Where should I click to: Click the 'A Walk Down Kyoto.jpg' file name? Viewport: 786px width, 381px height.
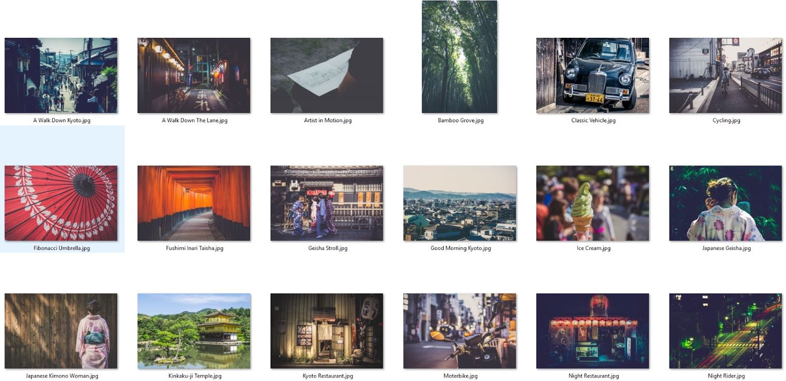(x=62, y=120)
